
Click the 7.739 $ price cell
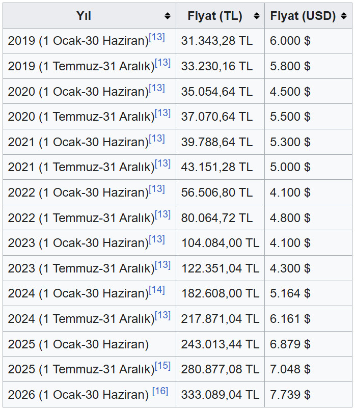pos(290,395)
